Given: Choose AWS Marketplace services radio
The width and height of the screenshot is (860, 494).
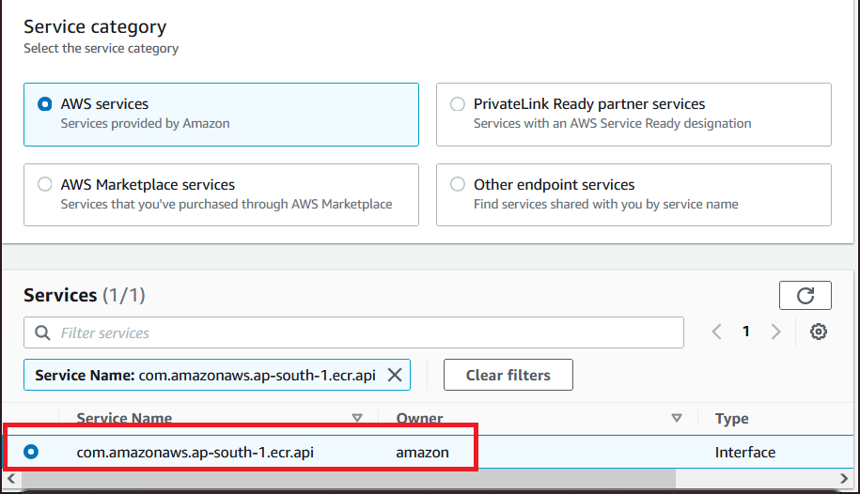Looking at the screenshot, I should 45,184.
